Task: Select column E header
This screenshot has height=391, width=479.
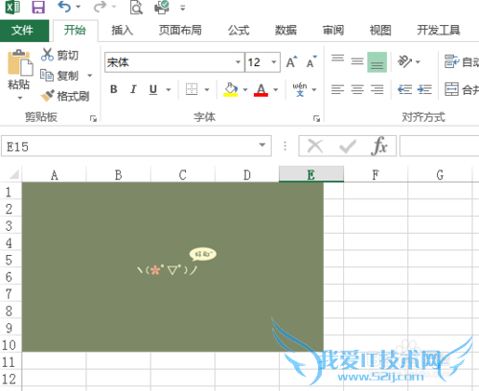Action: pos(311,174)
